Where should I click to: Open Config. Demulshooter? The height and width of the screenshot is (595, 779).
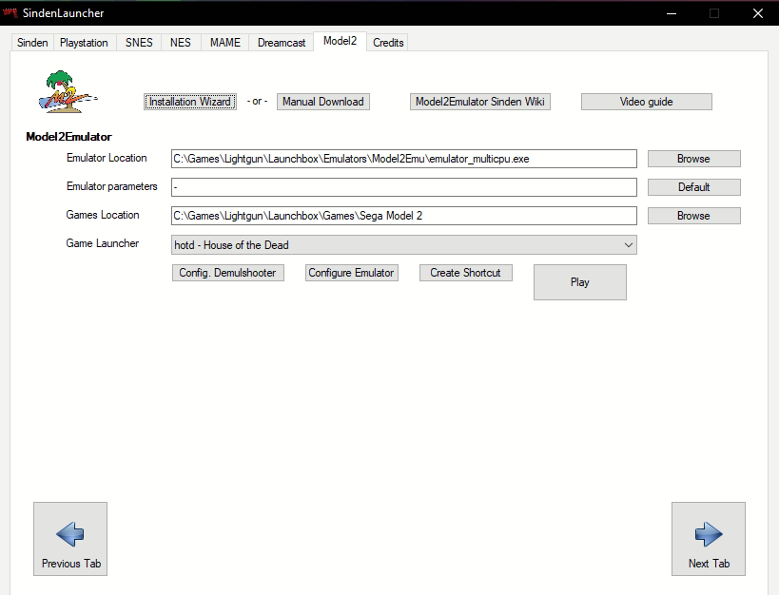coord(228,273)
